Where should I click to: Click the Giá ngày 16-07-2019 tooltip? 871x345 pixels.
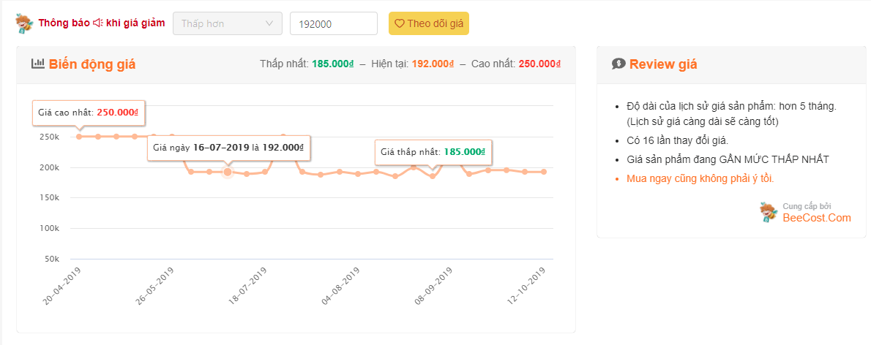(228, 147)
